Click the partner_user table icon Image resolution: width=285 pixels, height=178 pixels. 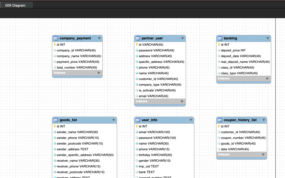point(138,38)
